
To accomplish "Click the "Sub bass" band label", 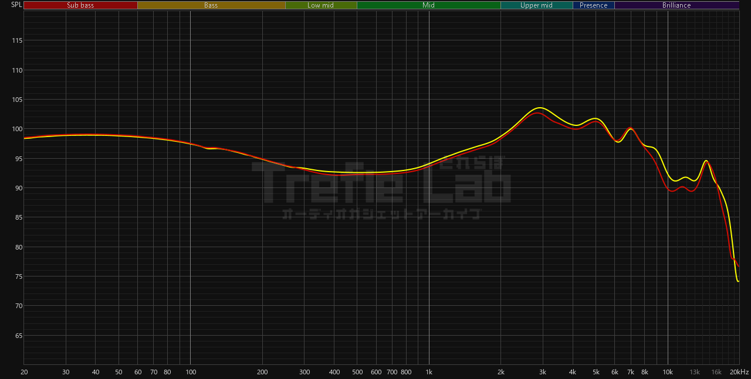I will coord(80,5).
